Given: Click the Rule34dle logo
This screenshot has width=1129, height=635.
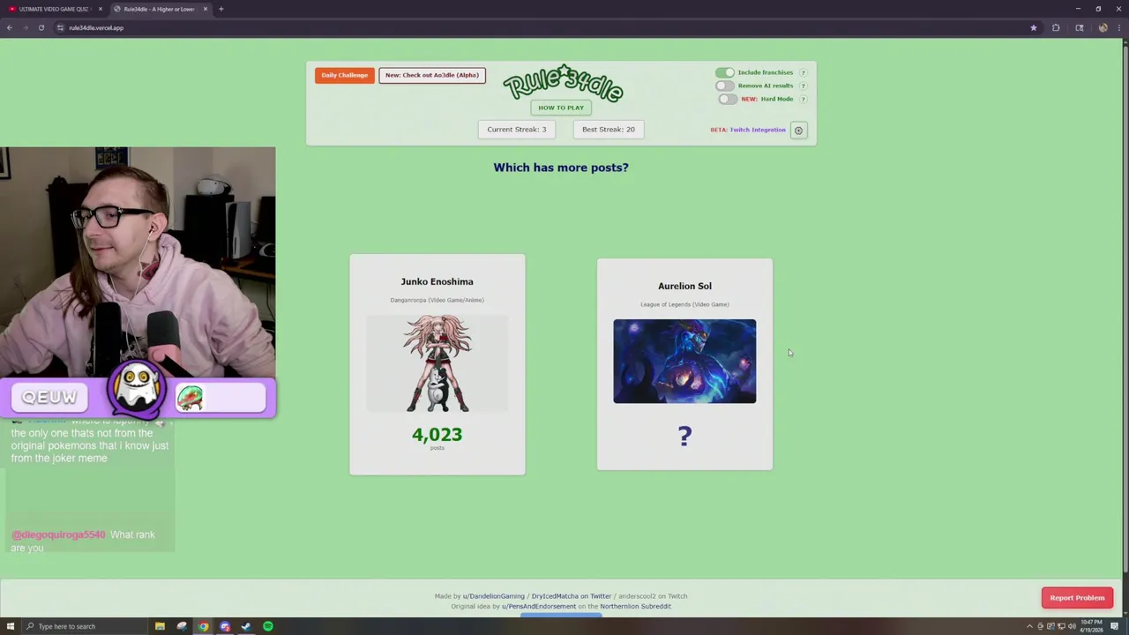Looking at the screenshot, I should coord(563,83).
